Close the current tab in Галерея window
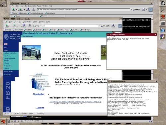The width and height of the screenshot is (166, 125). point(151,16)
